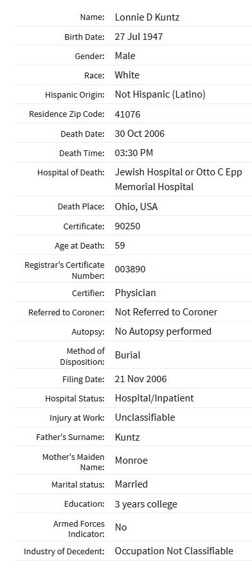The image size is (252, 562).
Task: Click registrar's certificate number 003890
Action: (130, 269)
